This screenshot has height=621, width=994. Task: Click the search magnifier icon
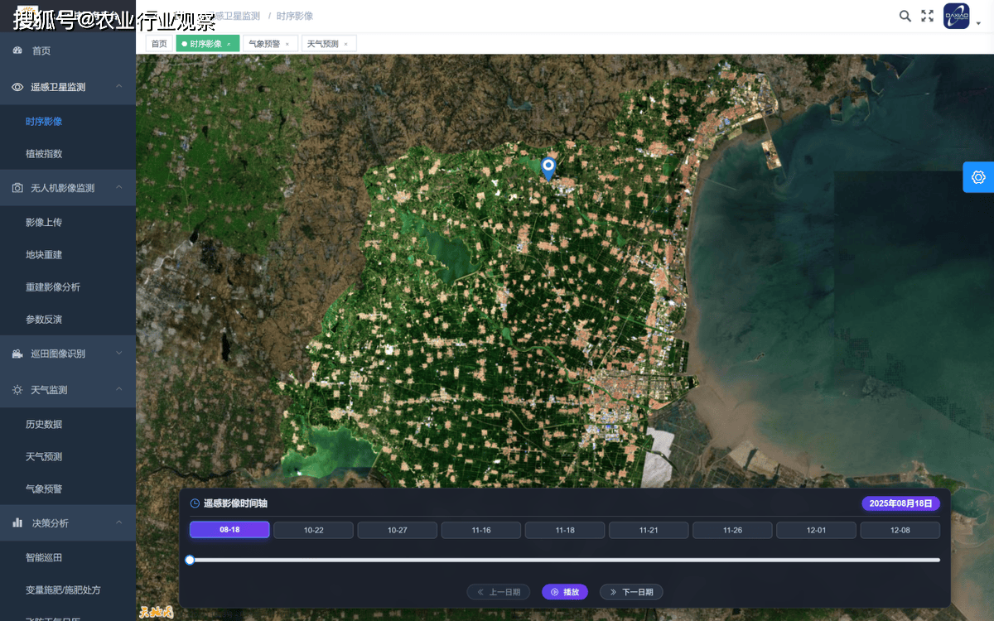point(905,16)
